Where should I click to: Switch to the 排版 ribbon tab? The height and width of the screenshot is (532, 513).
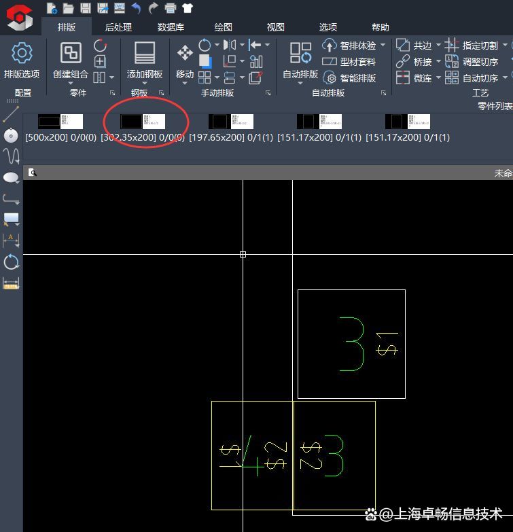(x=67, y=27)
